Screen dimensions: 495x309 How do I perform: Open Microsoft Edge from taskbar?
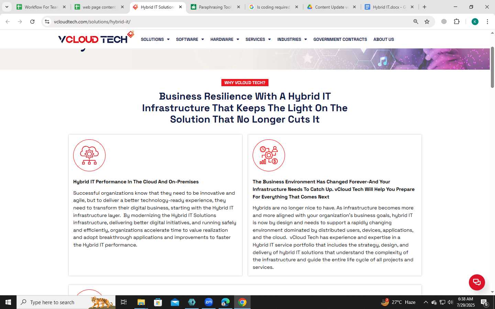225,302
